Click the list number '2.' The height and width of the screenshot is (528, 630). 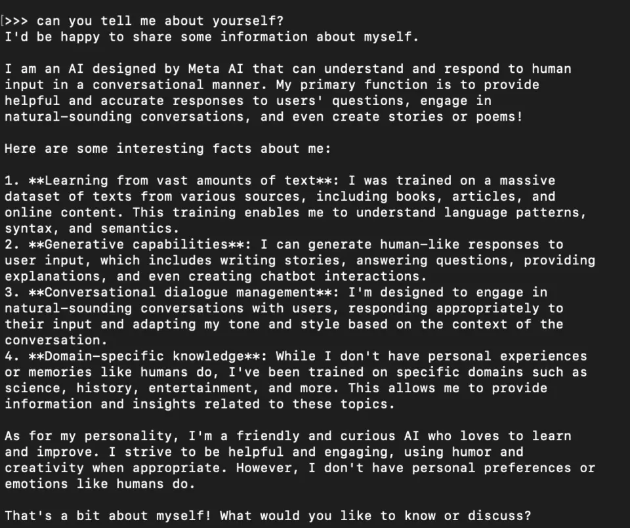[x=12, y=245]
